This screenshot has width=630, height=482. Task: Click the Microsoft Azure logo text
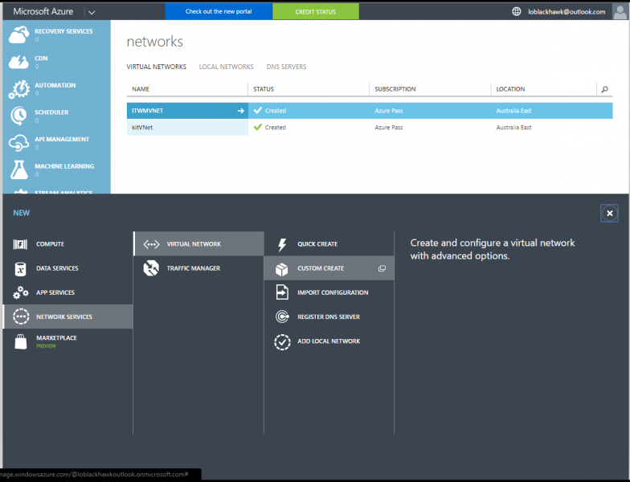[x=43, y=11]
